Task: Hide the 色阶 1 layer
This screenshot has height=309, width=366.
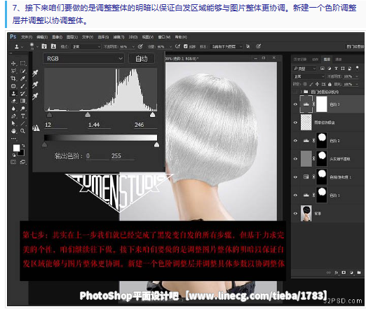Action: coord(295,195)
